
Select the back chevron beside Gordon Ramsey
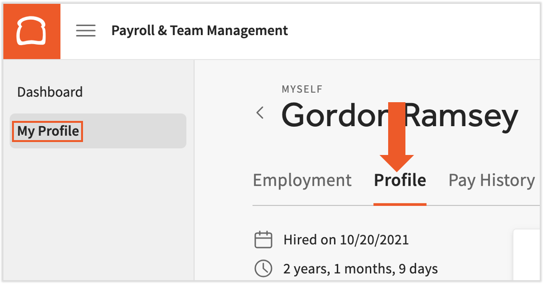coord(260,113)
